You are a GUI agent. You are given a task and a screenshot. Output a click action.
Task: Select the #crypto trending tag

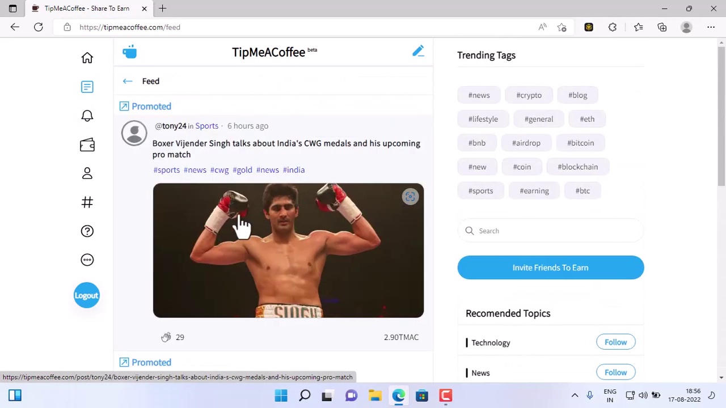coord(529,95)
